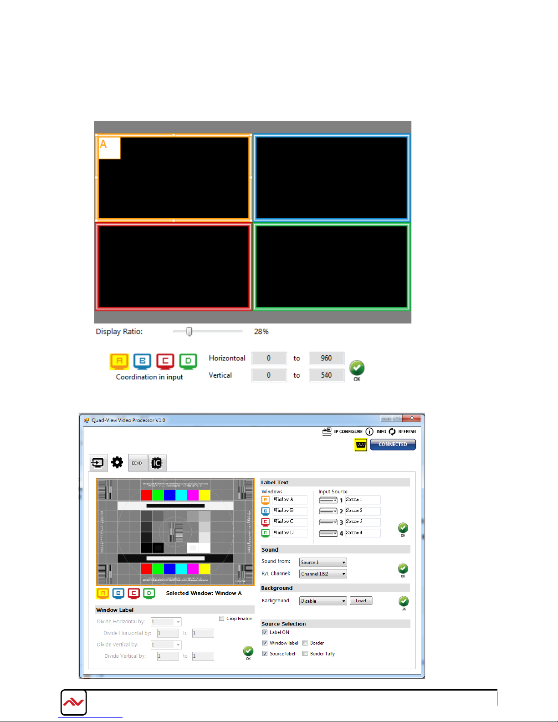Open the Sound from dropdown
The width and height of the screenshot is (558, 722).
323,562
